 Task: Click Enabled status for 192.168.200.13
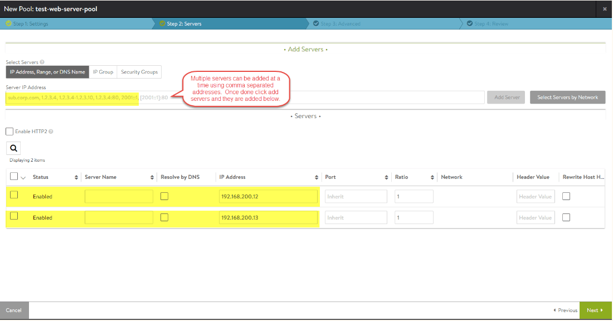click(x=42, y=218)
